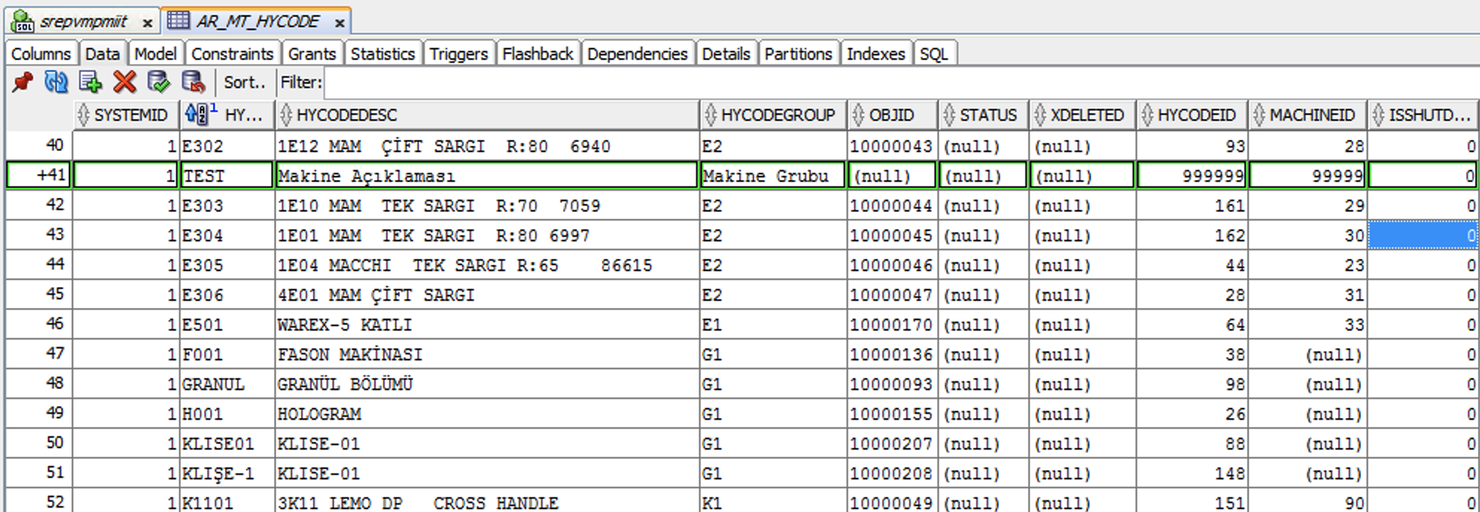Viewport: 1480px width, 512px height.
Task: Refresh the table data
Action: tap(56, 82)
